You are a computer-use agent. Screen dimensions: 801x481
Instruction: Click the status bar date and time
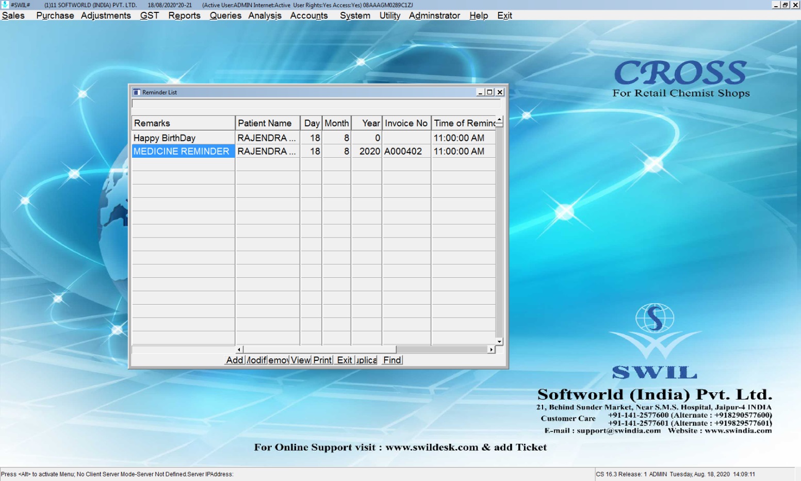pyautogui.click(x=712, y=474)
